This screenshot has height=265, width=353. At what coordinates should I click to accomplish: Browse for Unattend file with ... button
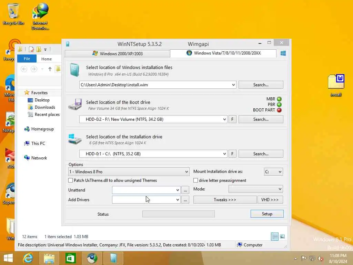coord(185,190)
